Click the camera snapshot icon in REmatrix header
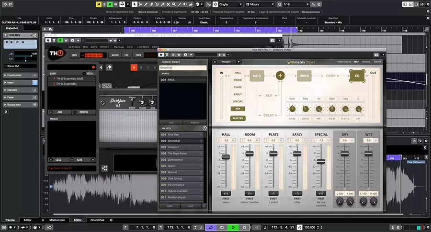This screenshot has height=232, width=431. pos(376,55)
